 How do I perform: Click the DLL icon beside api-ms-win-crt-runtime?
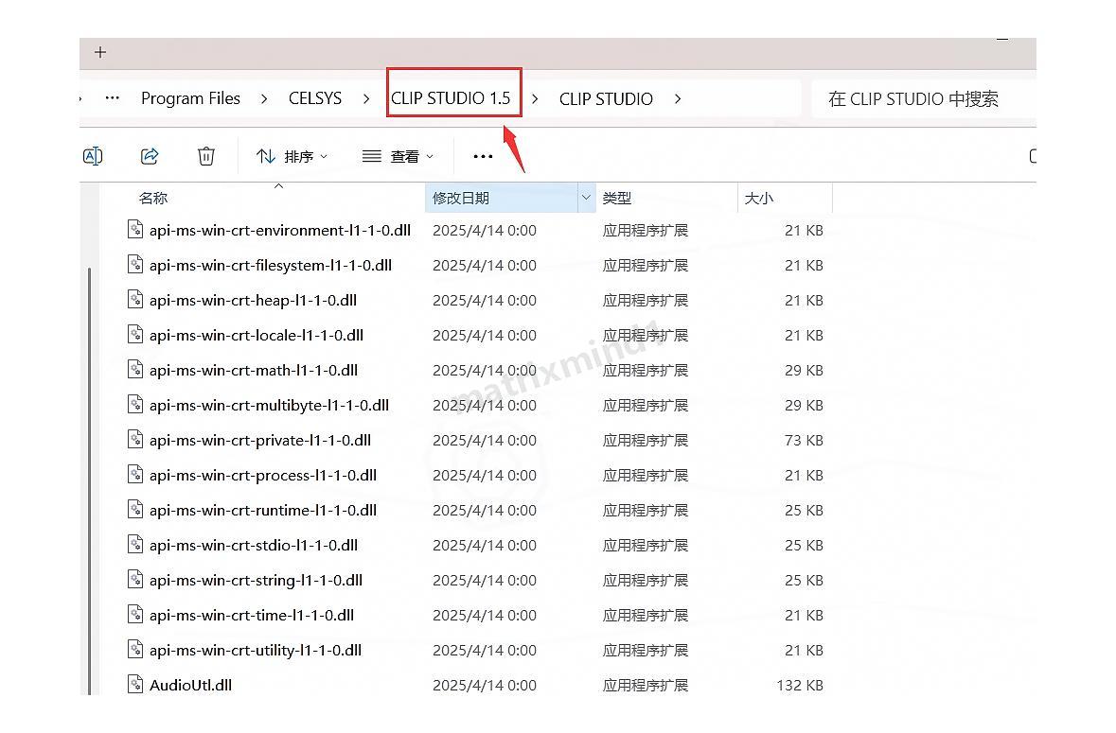[x=135, y=509]
